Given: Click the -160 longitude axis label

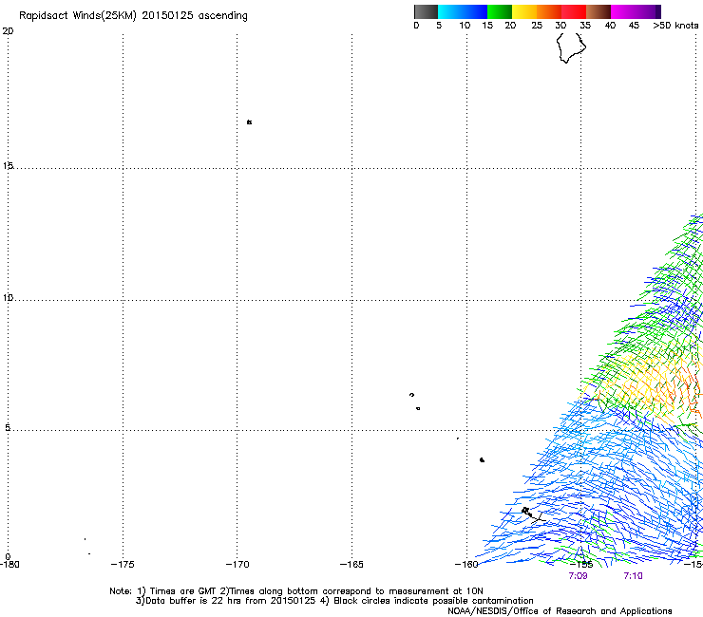Looking at the screenshot, I should [x=466, y=565].
